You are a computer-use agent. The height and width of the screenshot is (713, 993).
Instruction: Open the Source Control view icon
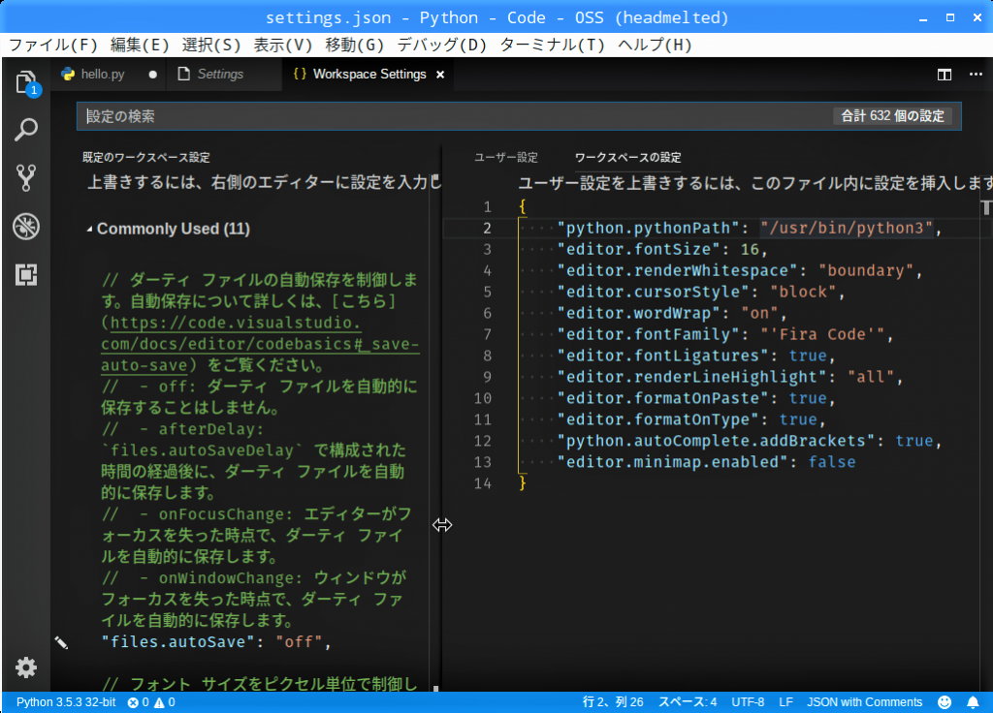[x=26, y=177]
